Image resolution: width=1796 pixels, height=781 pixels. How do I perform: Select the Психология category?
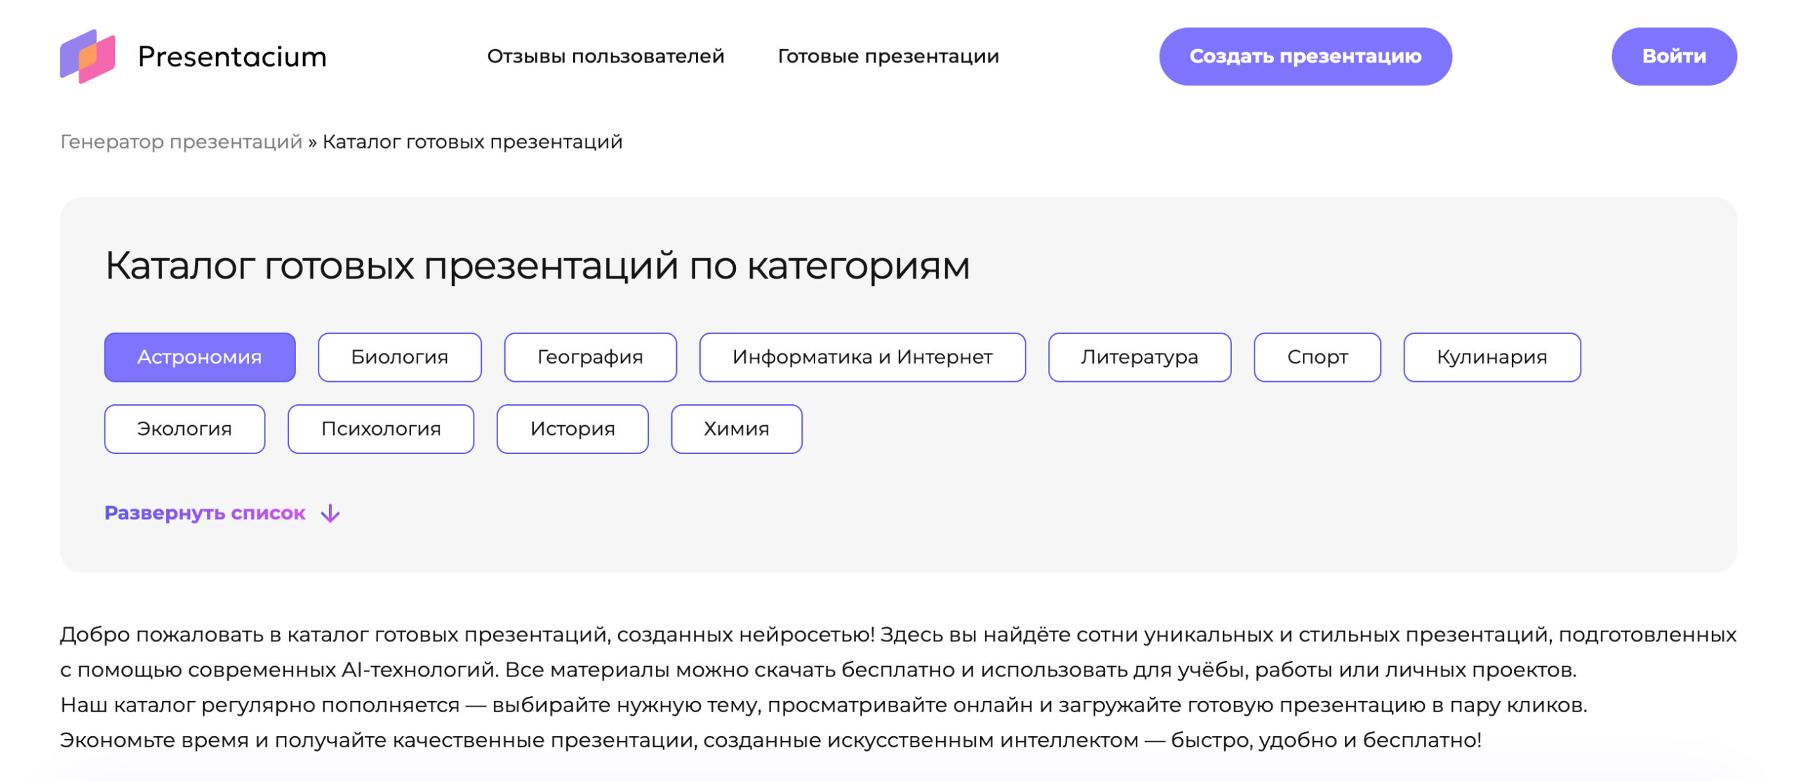[380, 429]
